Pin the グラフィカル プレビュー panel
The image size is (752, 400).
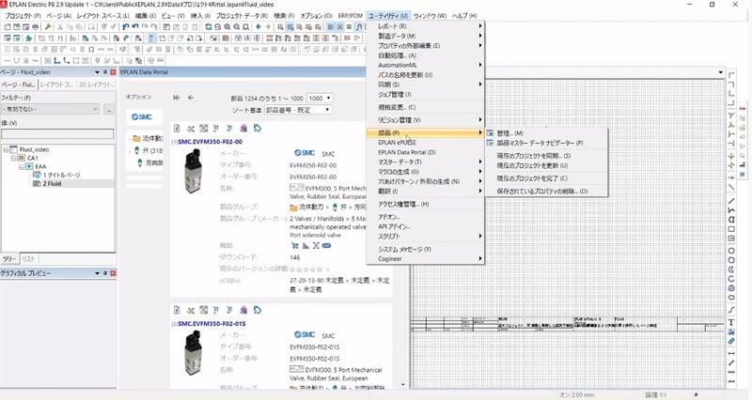pyautogui.click(x=105, y=273)
